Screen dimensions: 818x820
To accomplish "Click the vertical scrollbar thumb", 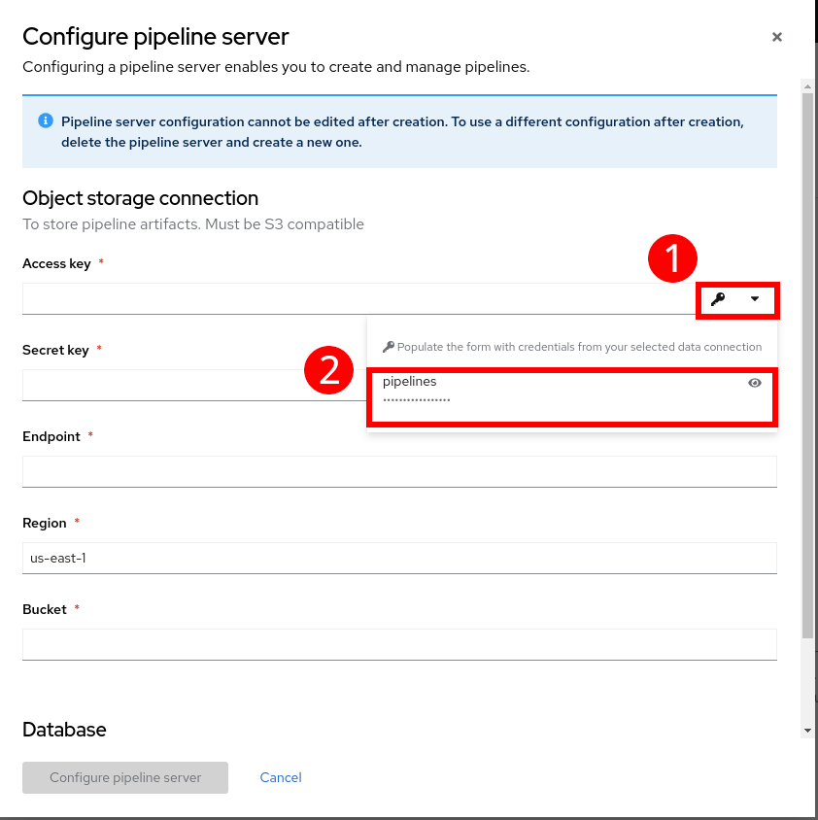I will pyautogui.click(x=807, y=364).
